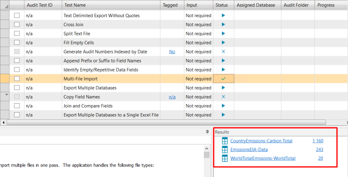
Task: Click the 243 record count link
Action: coord(319,149)
